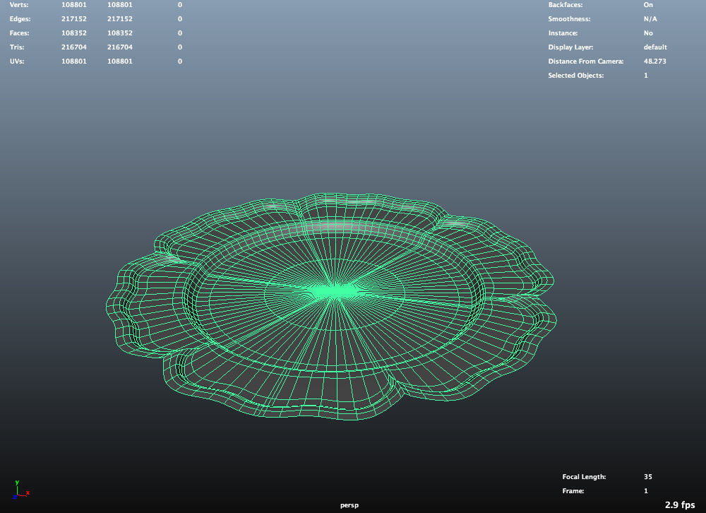This screenshot has width=706, height=513.
Task: Click the Focal Length value 35
Action: tap(648, 476)
